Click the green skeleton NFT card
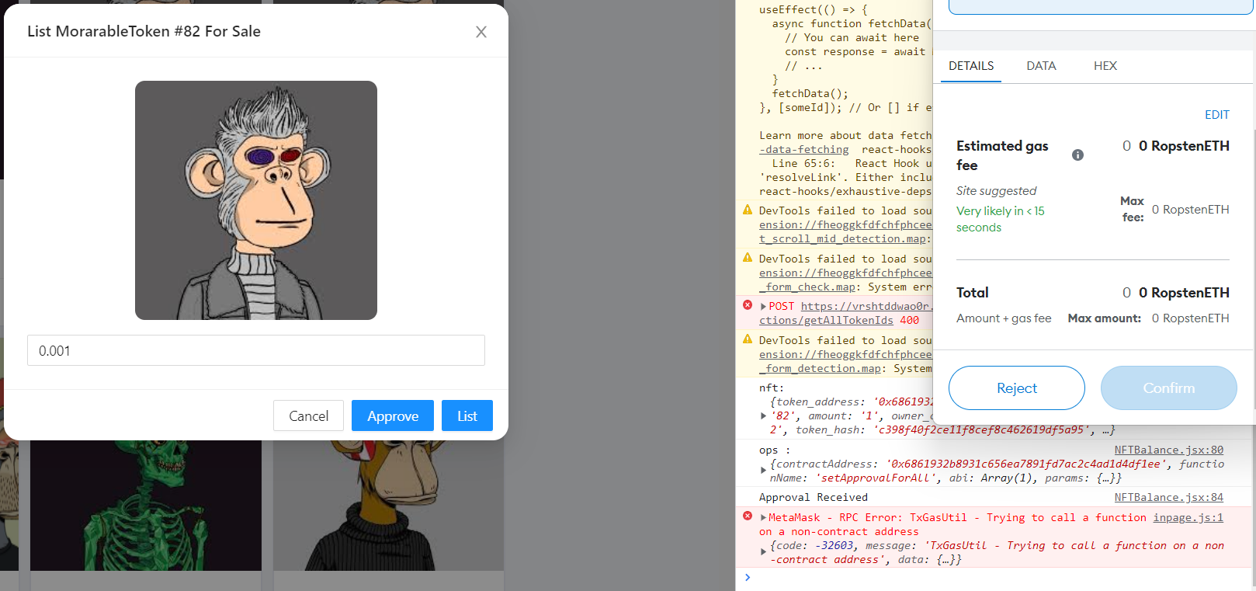This screenshot has width=1256, height=591. (x=146, y=506)
